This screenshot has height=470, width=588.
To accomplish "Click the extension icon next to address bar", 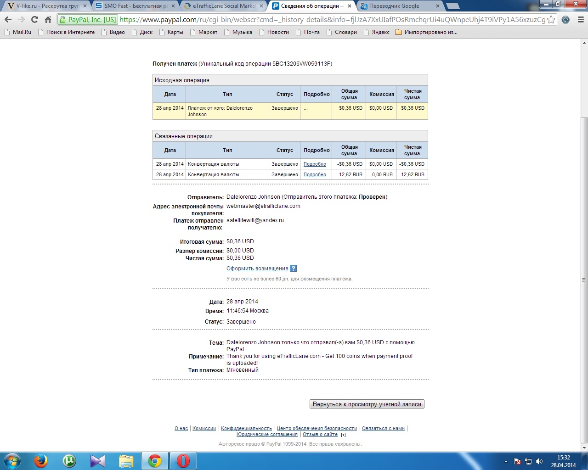I will pos(566,20).
